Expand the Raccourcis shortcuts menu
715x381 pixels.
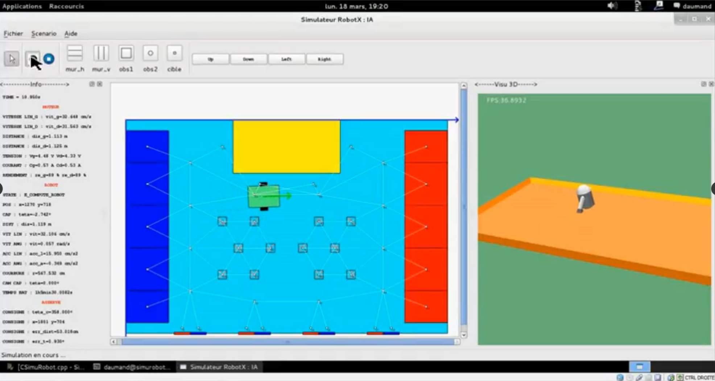click(x=66, y=6)
